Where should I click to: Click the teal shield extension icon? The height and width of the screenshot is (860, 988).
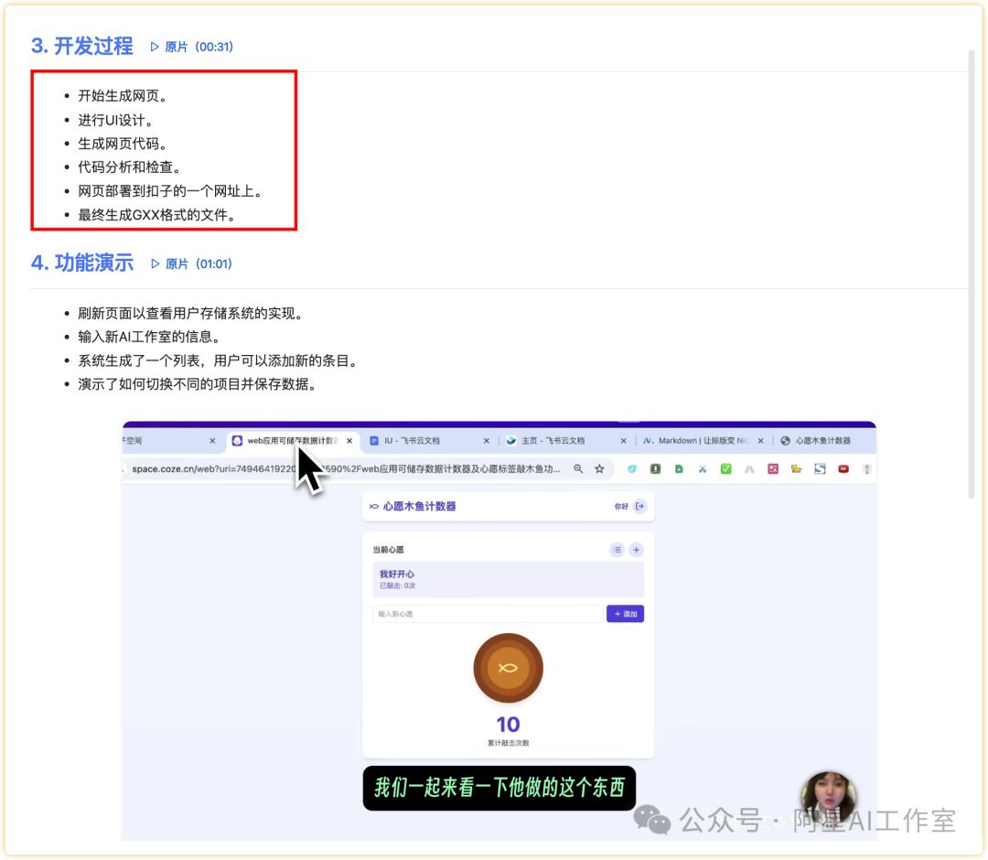click(x=631, y=468)
